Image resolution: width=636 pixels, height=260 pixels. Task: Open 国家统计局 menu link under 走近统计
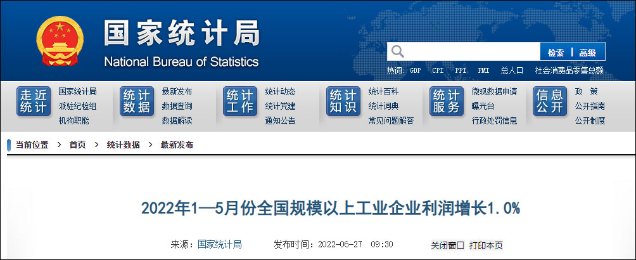[x=77, y=92]
